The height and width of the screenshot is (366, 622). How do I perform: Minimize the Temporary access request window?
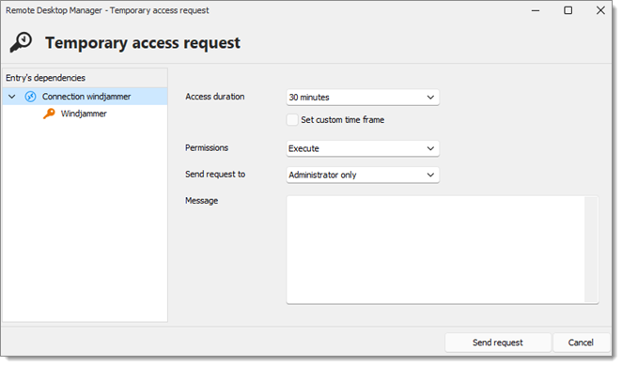pos(536,10)
